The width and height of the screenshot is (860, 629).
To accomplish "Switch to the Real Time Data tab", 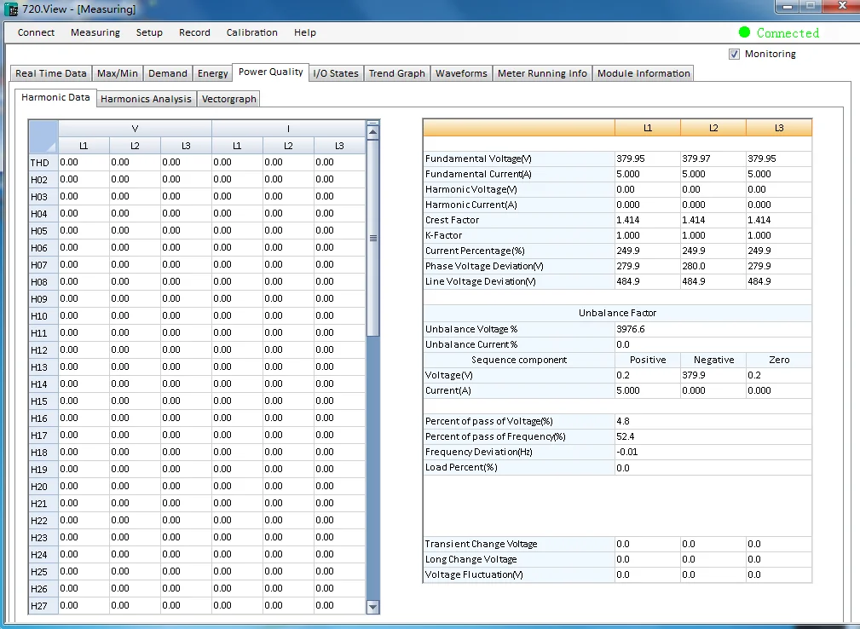I will point(51,73).
